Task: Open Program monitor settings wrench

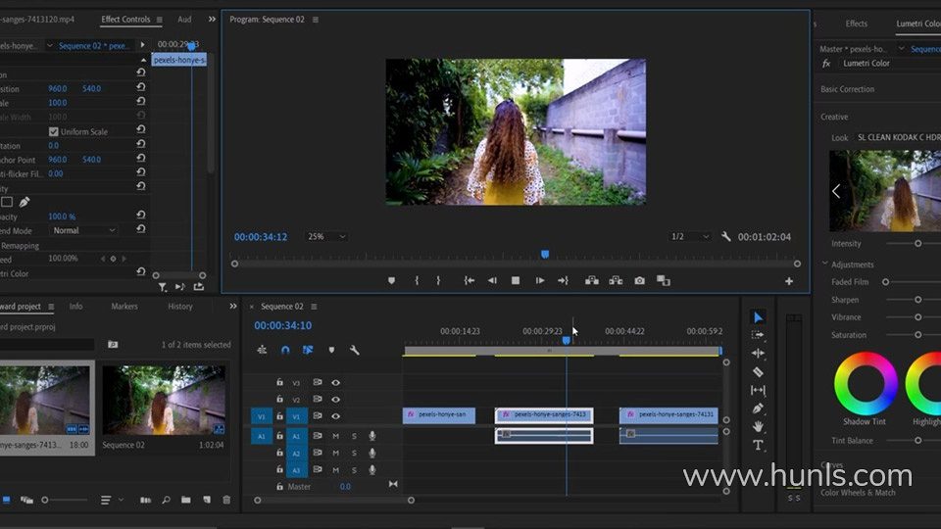Action: (x=725, y=236)
